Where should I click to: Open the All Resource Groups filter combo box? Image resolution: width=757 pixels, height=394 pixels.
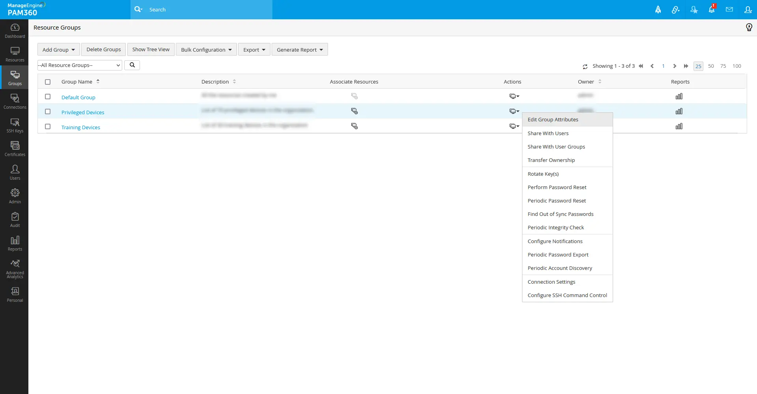[x=79, y=65]
